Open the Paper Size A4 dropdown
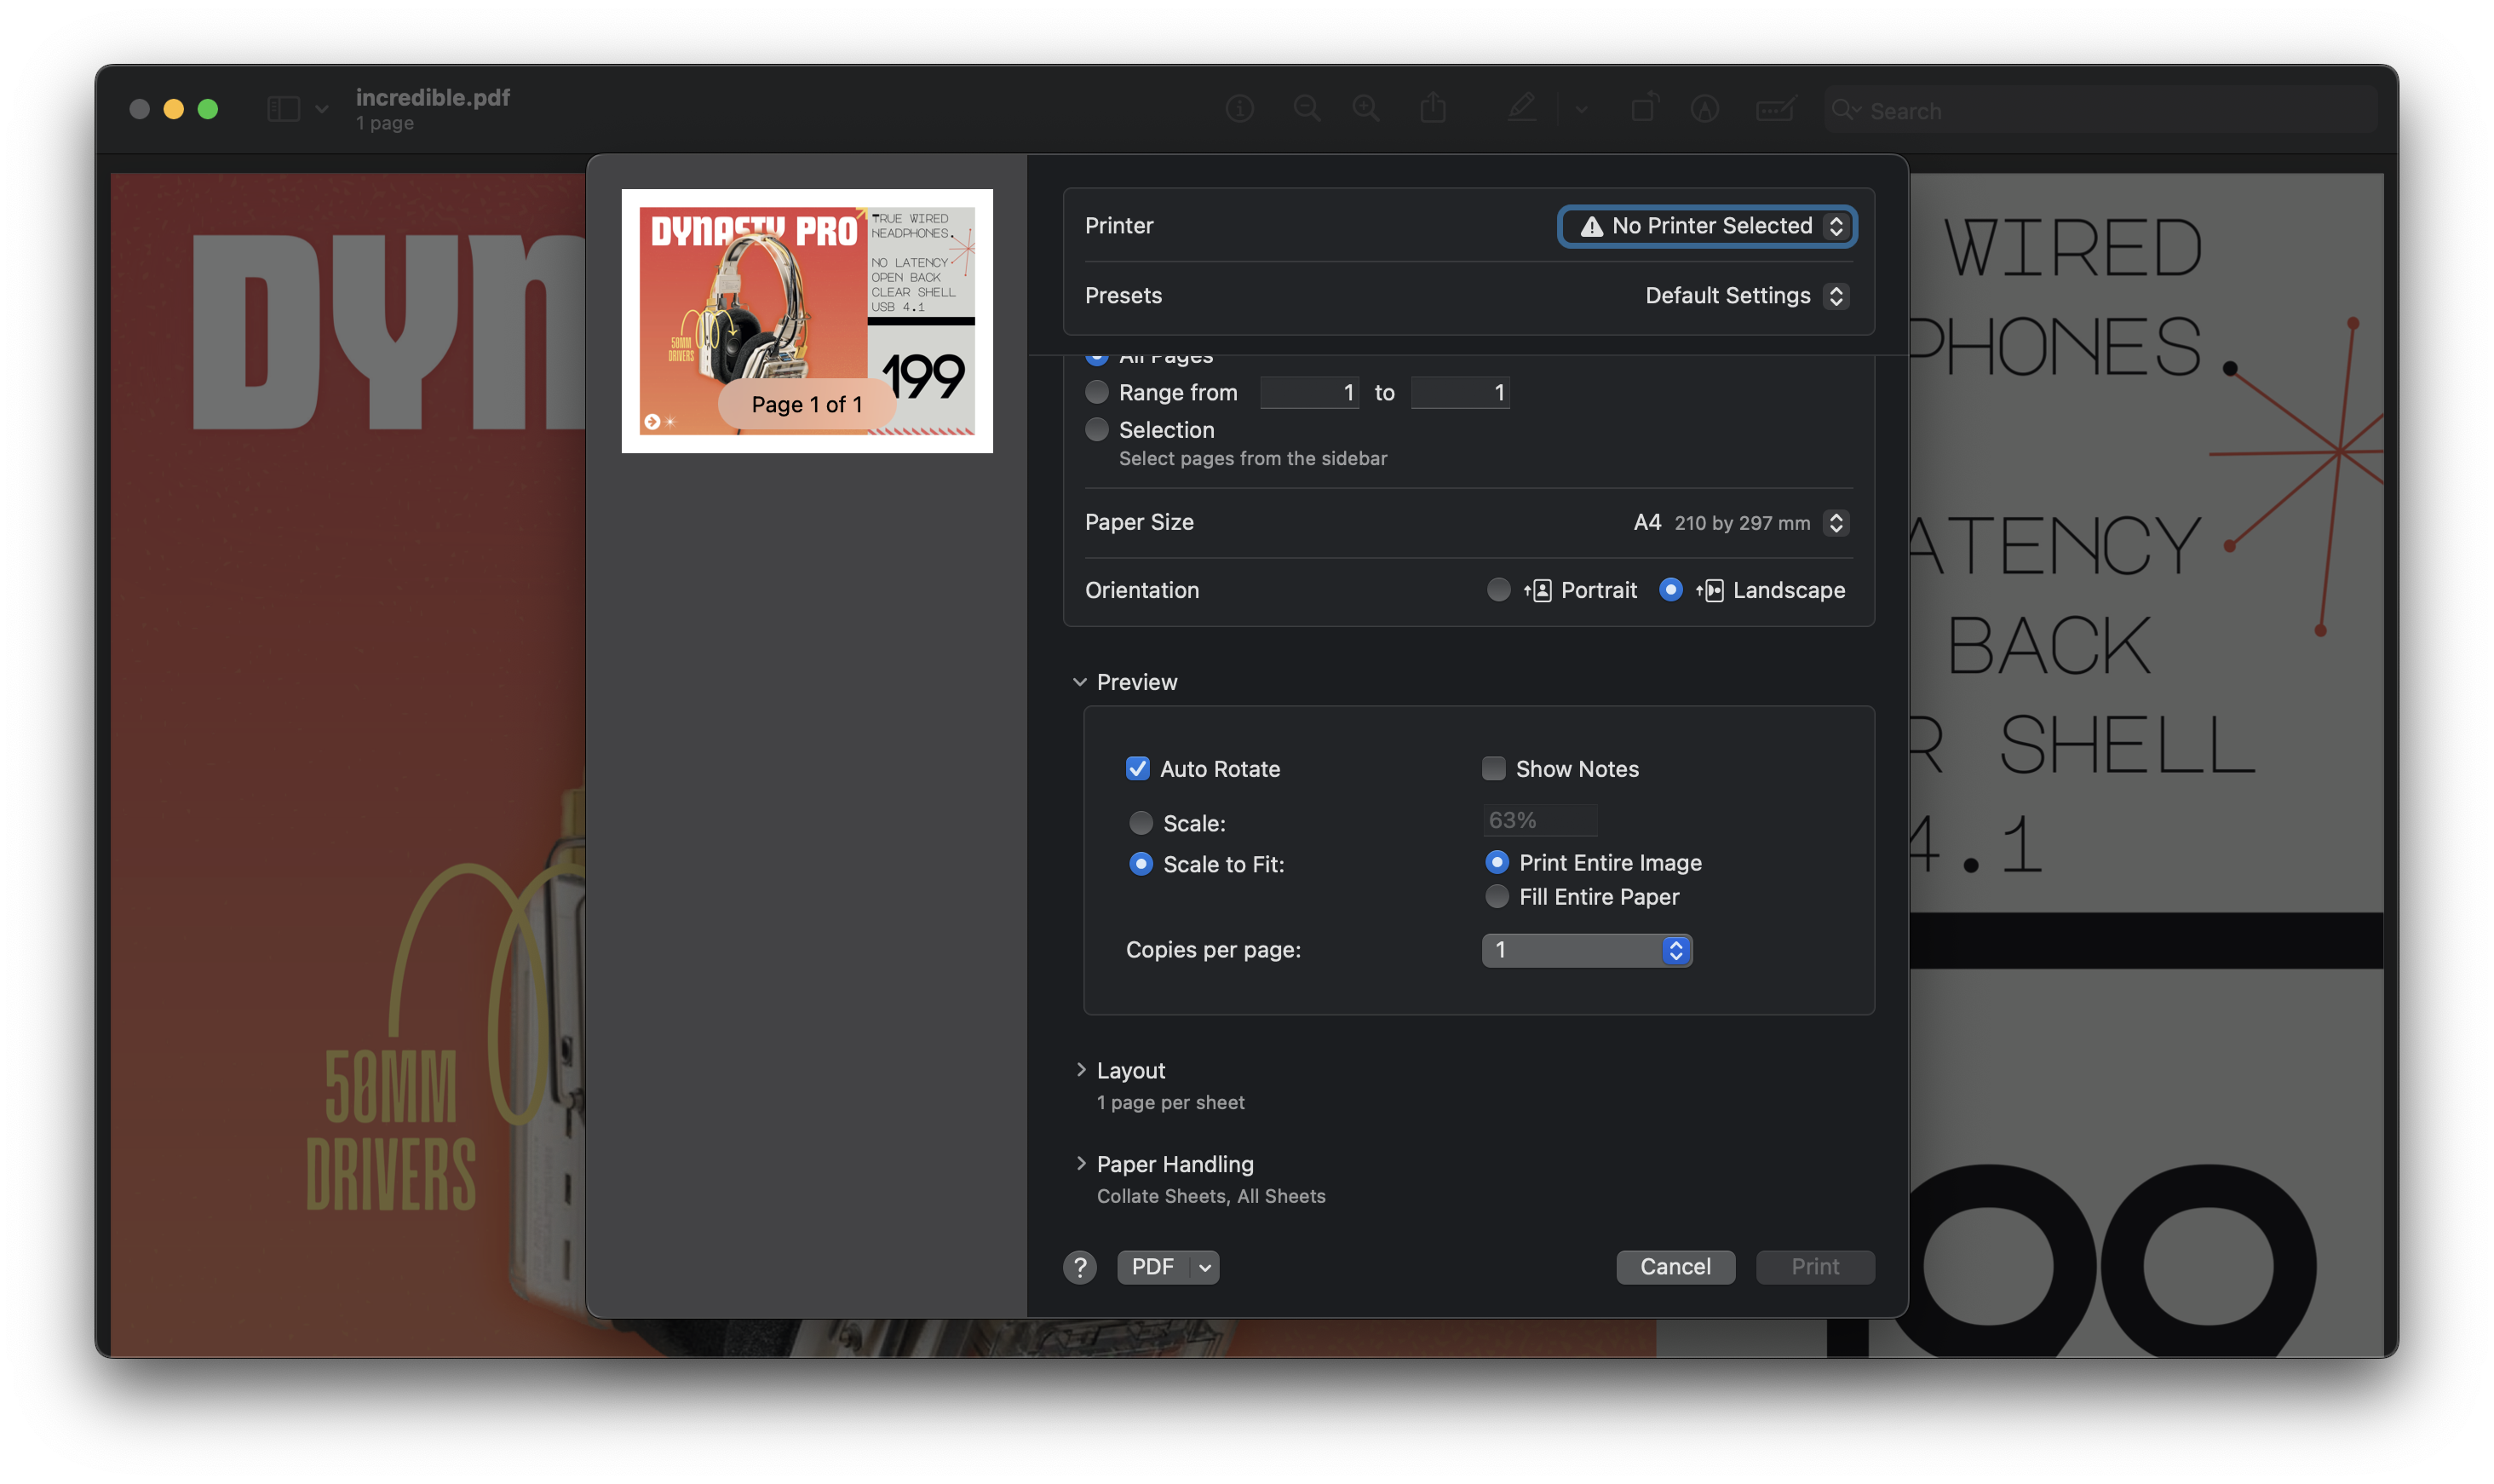 click(1739, 523)
